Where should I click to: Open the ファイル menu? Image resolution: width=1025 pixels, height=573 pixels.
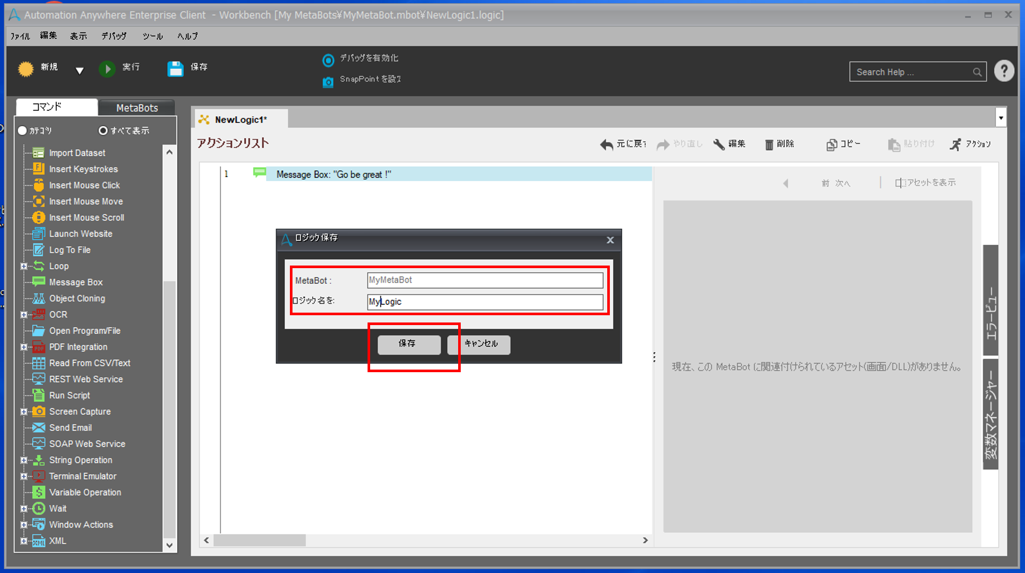[20, 36]
